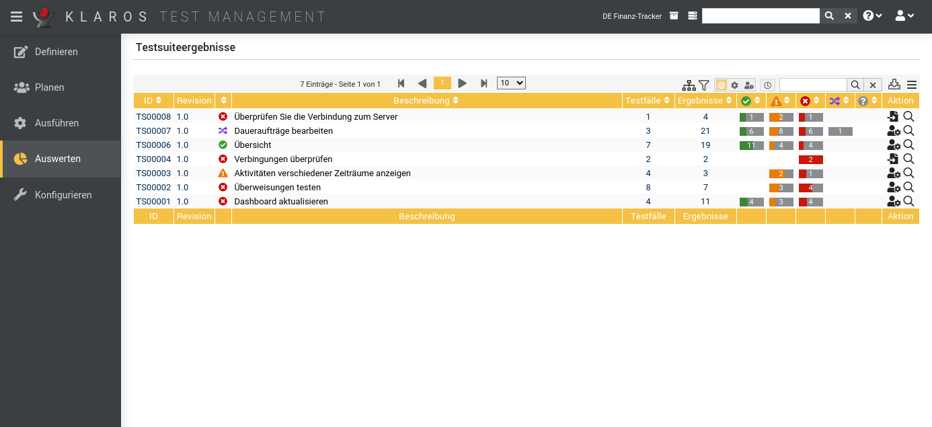Click user-gear action icon for TS00002

coord(894,188)
